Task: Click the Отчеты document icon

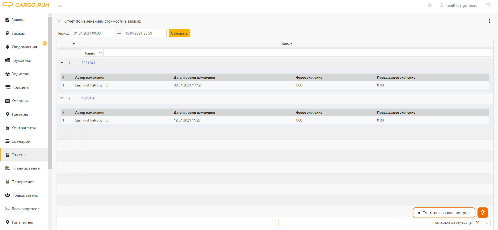Action: (8, 155)
